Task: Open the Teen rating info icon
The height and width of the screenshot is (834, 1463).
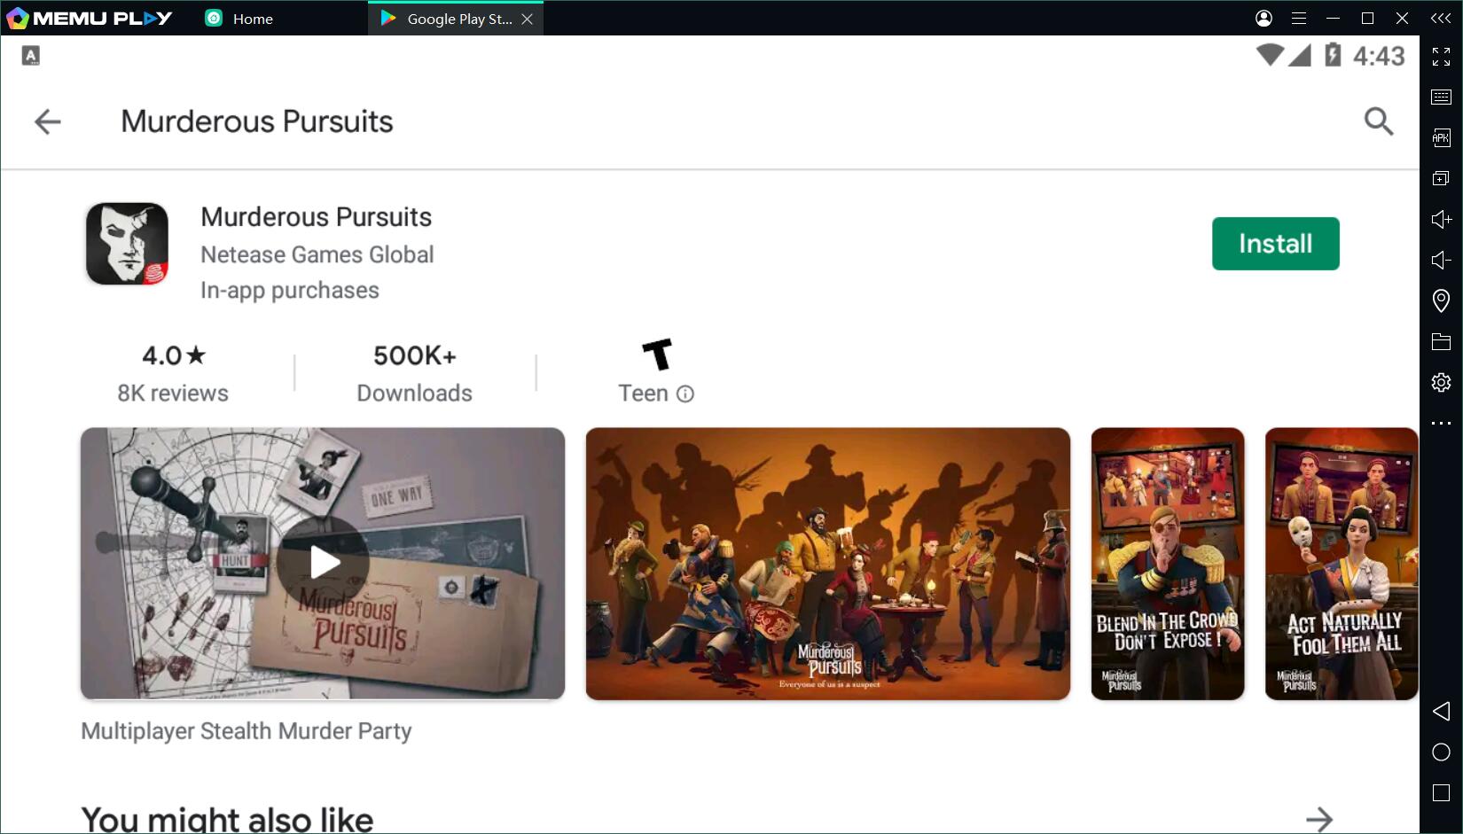Action: coord(685,394)
